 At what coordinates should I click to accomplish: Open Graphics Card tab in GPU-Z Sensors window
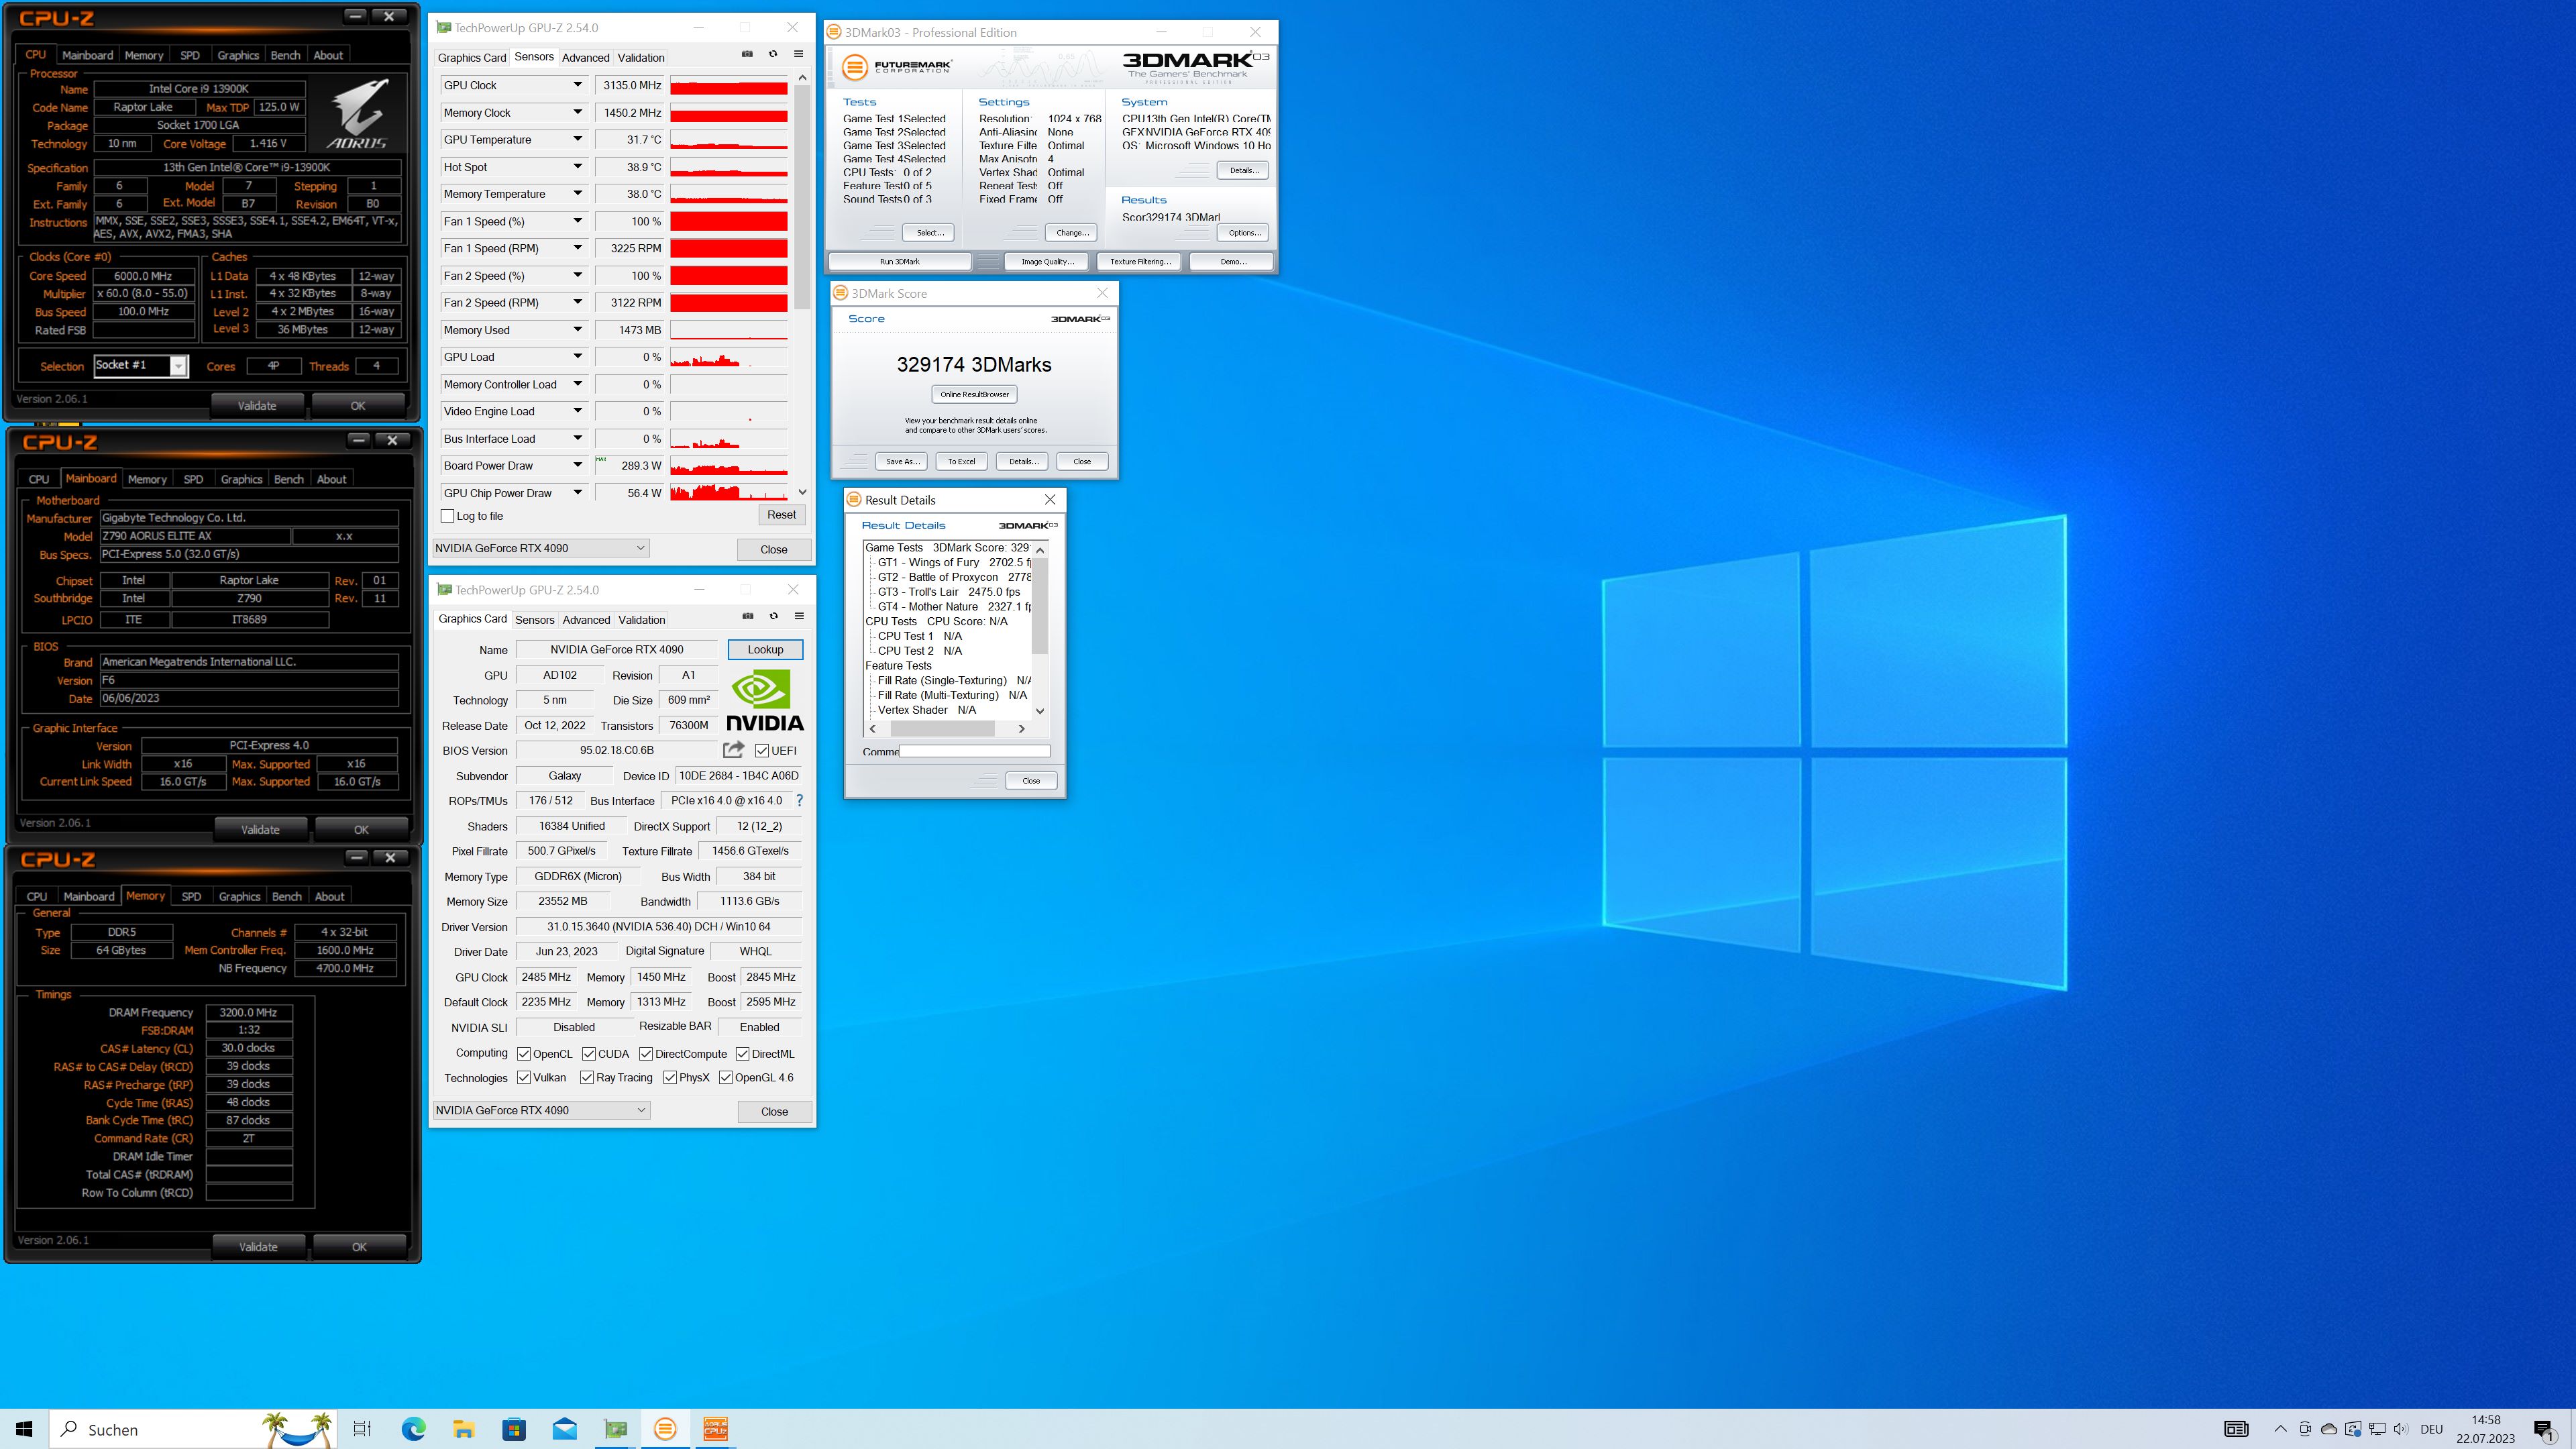pyautogui.click(x=472, y=57)
